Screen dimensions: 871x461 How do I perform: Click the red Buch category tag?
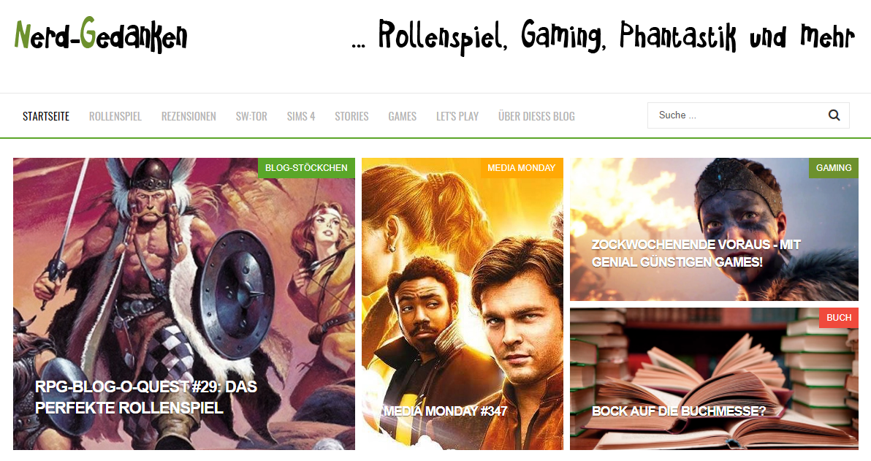[838, 318]
